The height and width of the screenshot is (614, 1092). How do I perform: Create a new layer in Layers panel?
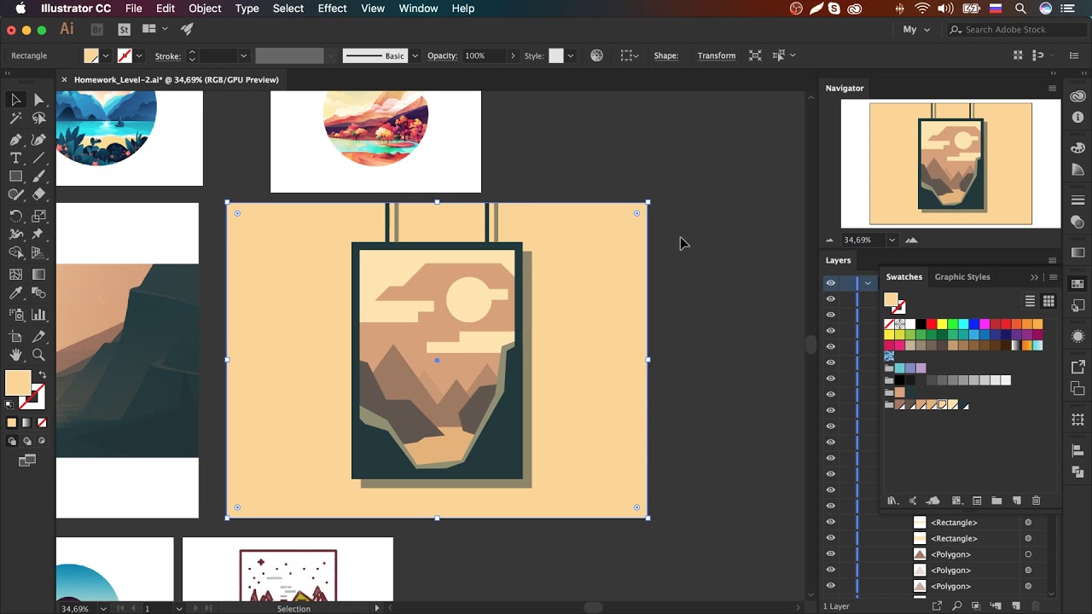(x=1016, y=606)
